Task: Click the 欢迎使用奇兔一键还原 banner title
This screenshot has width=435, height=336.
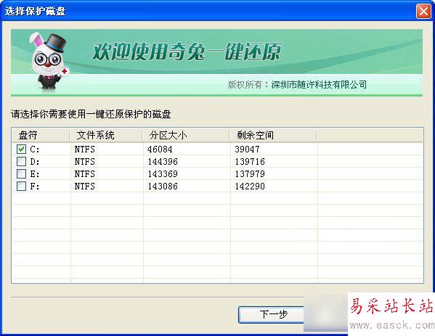Action: [x=187, y=52]
